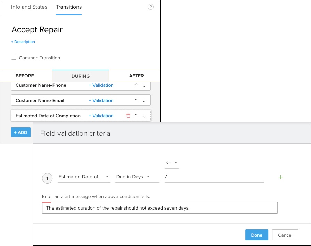The width and height of the screenshot is (311, 246).
Task: Open the AFTER tab
Action: [x=136, y=76]
